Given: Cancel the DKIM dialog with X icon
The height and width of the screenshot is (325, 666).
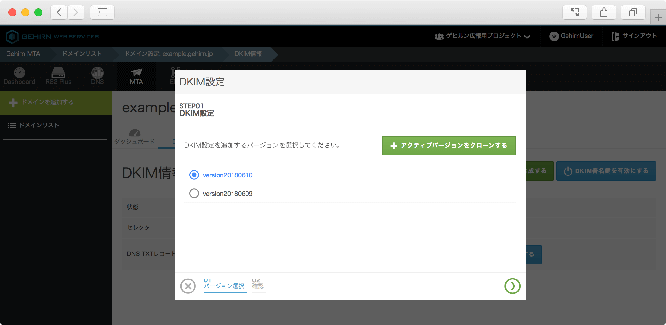Looking at the screenshot, I should pos(188,286).
